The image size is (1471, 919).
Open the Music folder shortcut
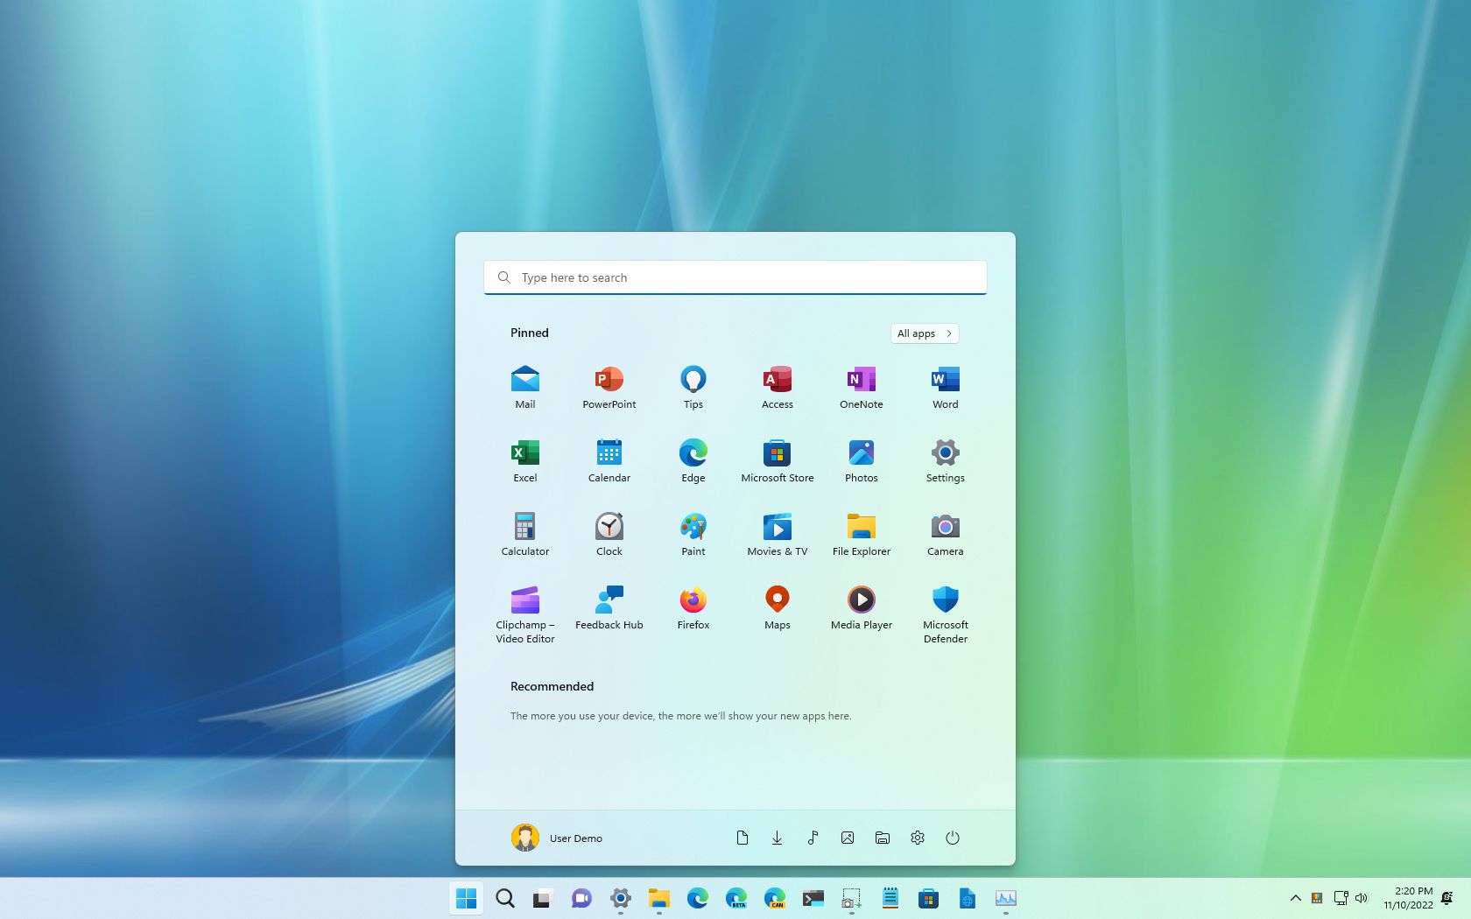813,838
